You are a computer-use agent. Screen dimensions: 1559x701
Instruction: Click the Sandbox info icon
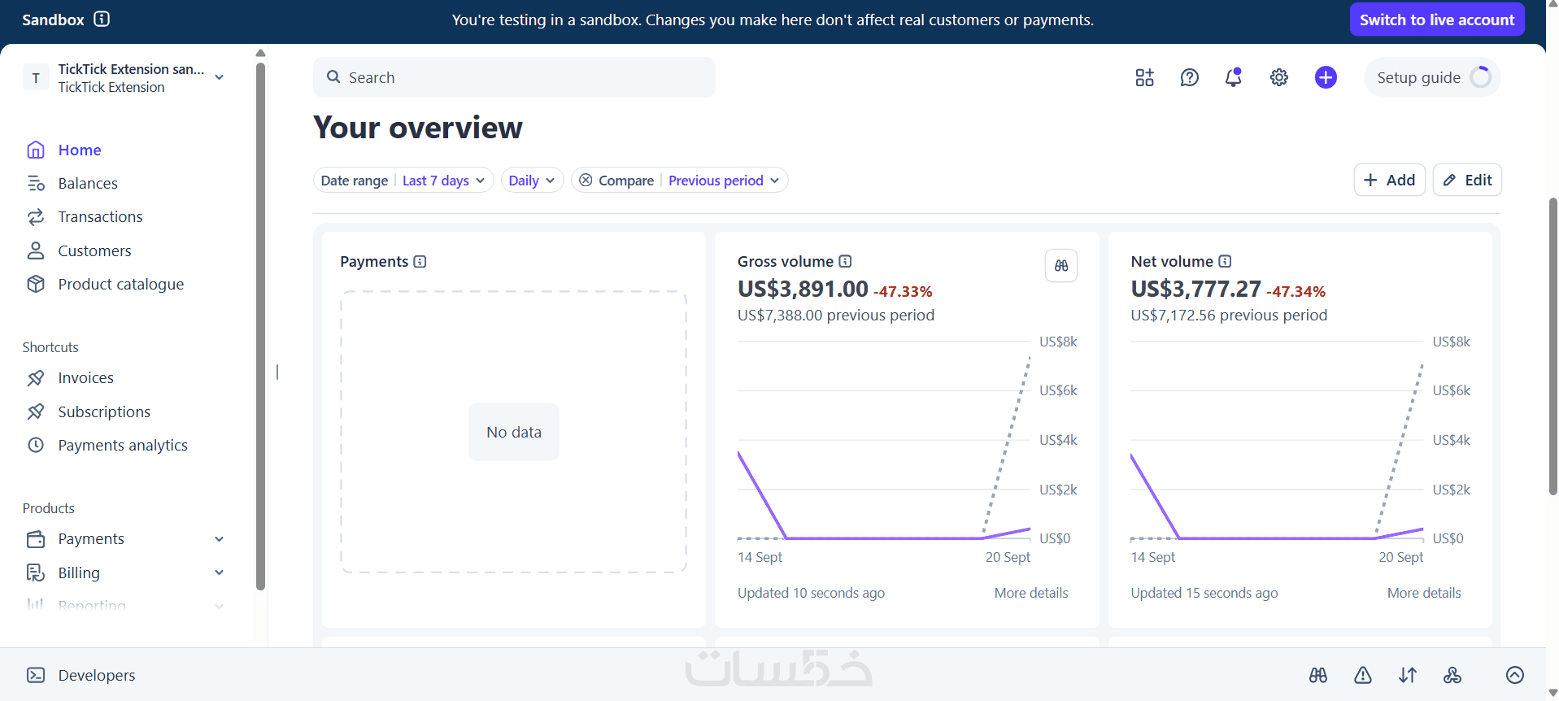point(102,19)
